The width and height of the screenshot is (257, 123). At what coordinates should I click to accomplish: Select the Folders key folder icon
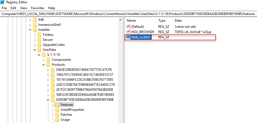[x=39, y=35]
